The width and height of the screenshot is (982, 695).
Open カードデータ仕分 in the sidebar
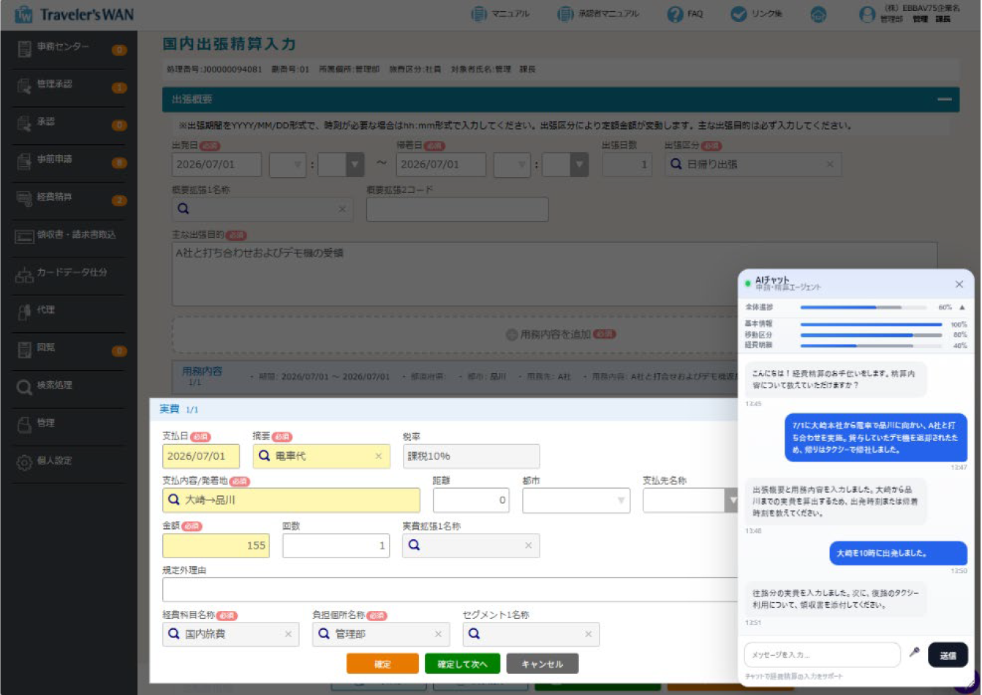[69, 274]
